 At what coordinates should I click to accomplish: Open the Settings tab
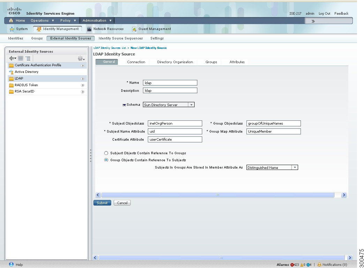click(x=157, y=38)
